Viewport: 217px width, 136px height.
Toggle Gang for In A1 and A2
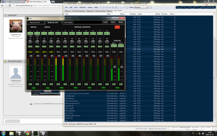34,88
